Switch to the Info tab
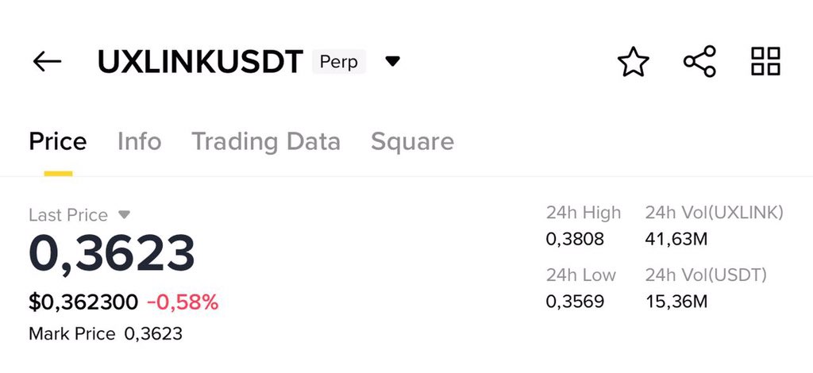813x373 pixels. [140, 141]
